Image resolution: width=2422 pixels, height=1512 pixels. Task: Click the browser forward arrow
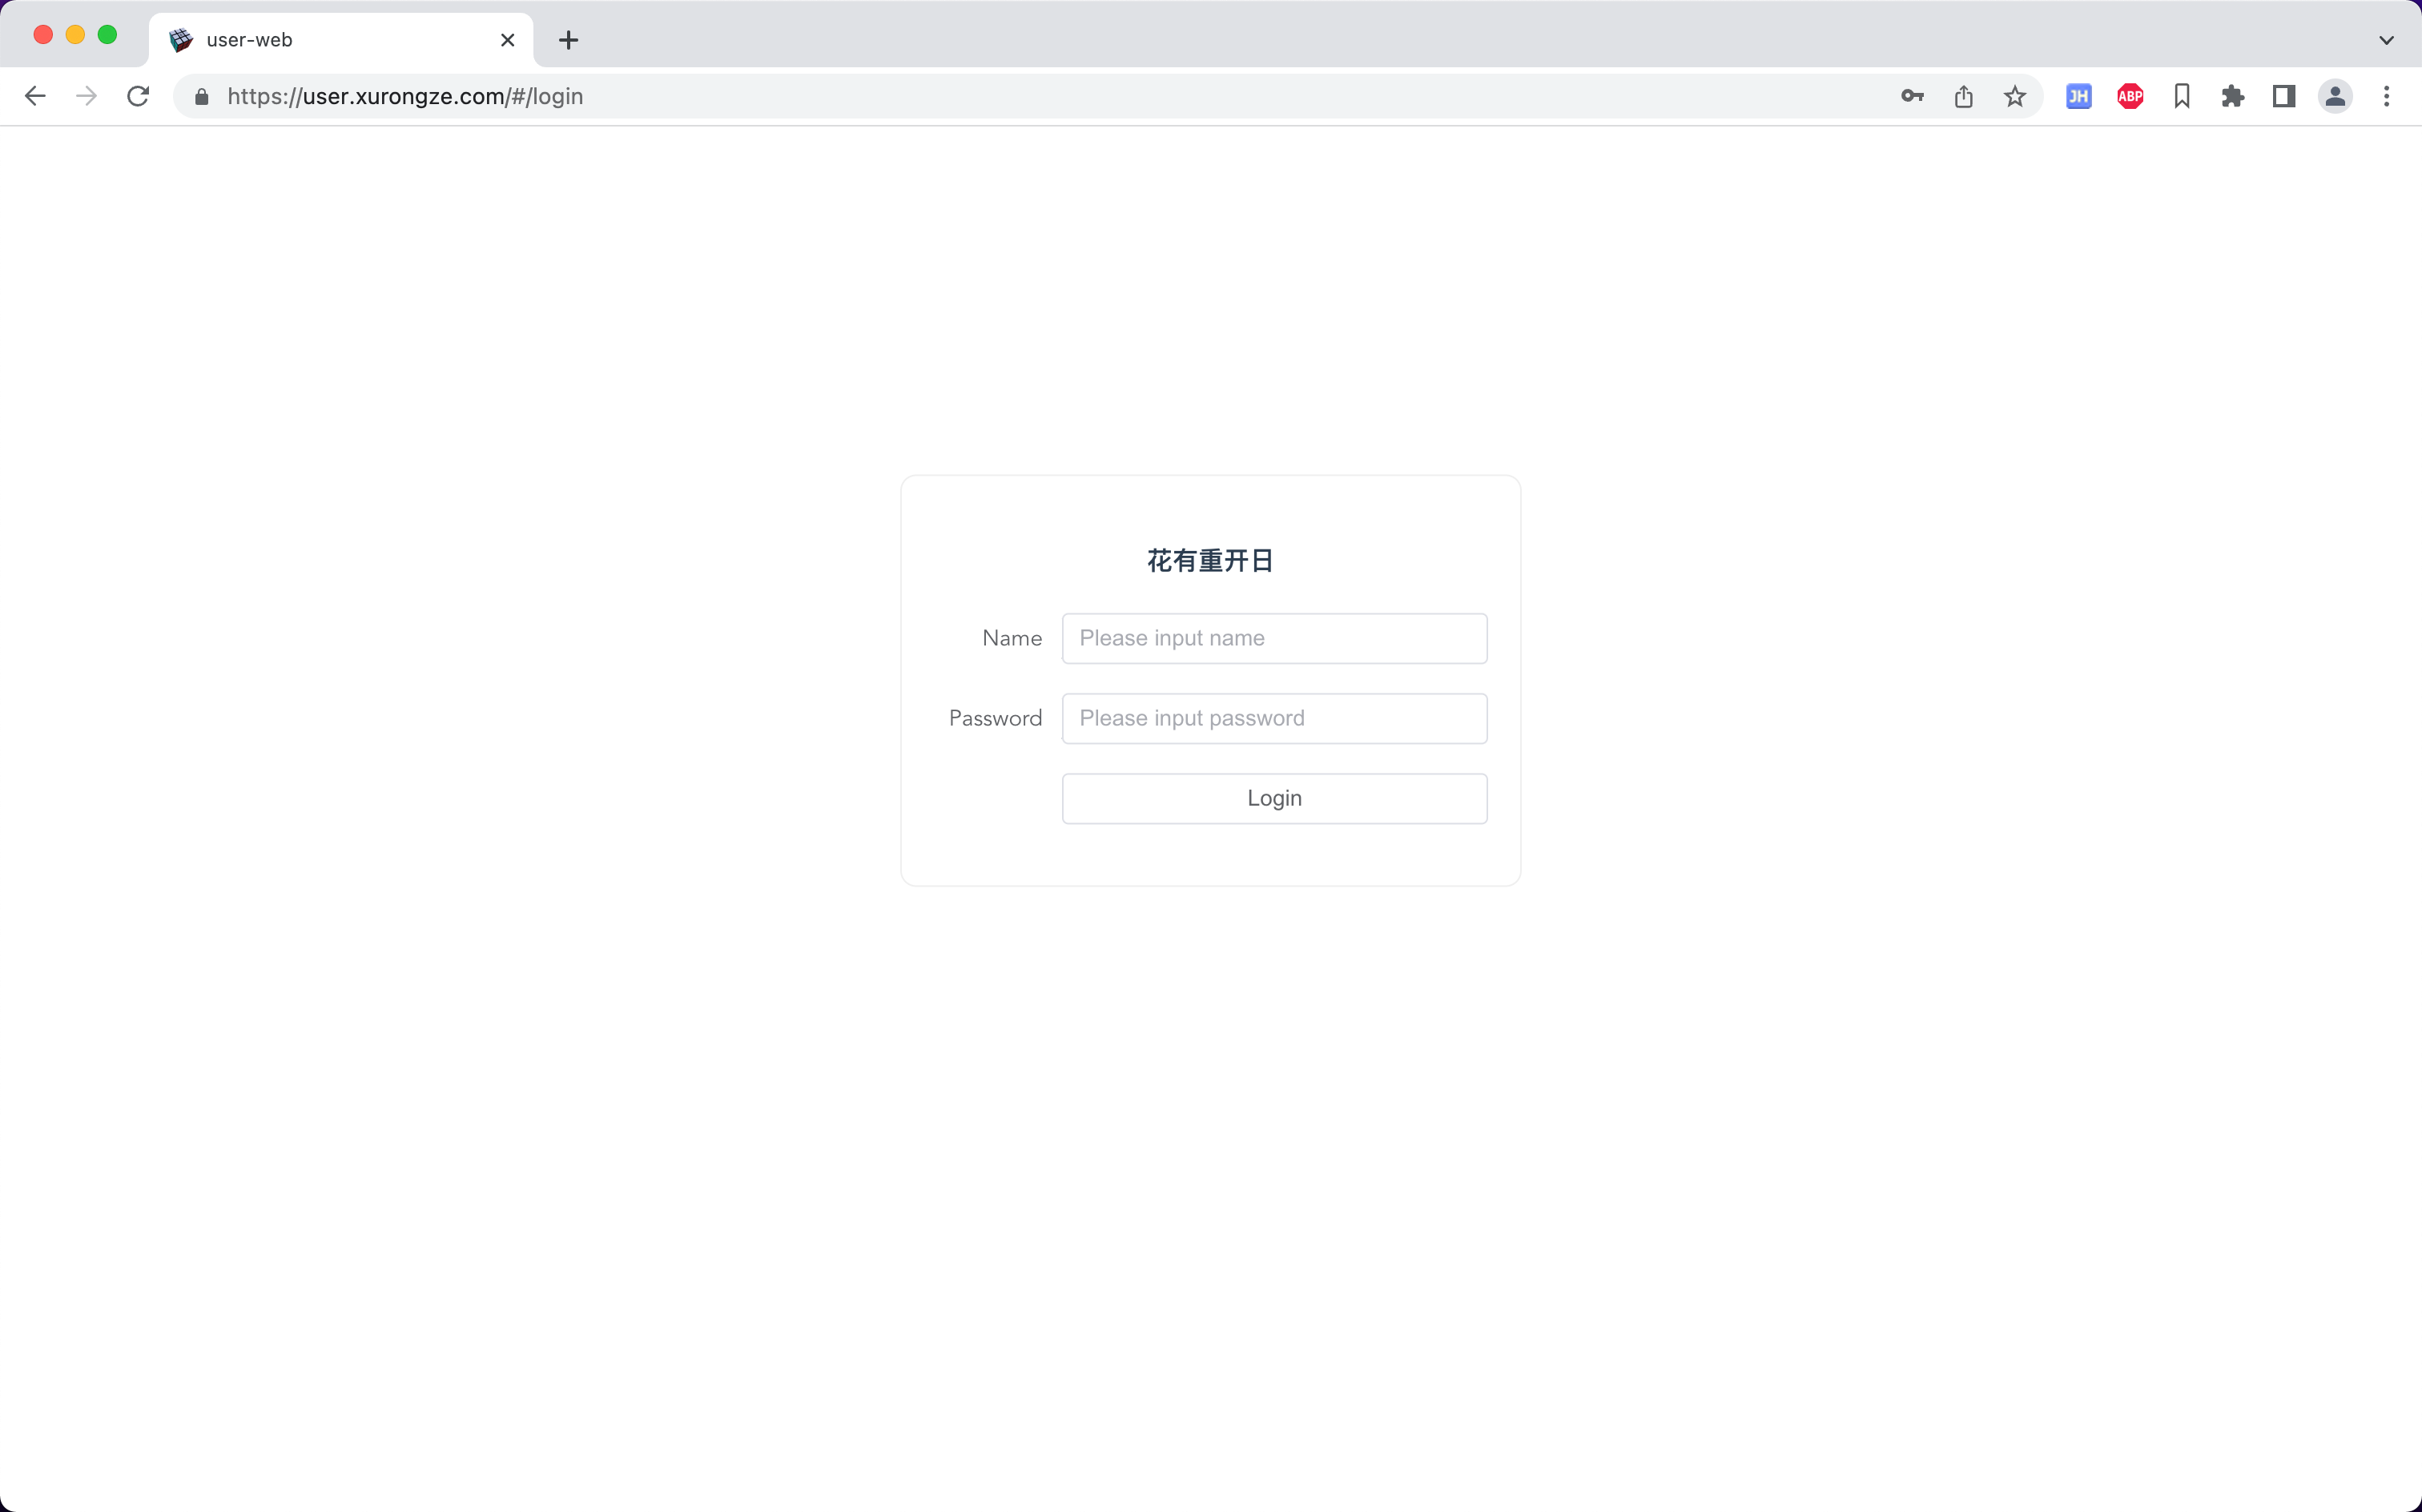click(87, 96)
